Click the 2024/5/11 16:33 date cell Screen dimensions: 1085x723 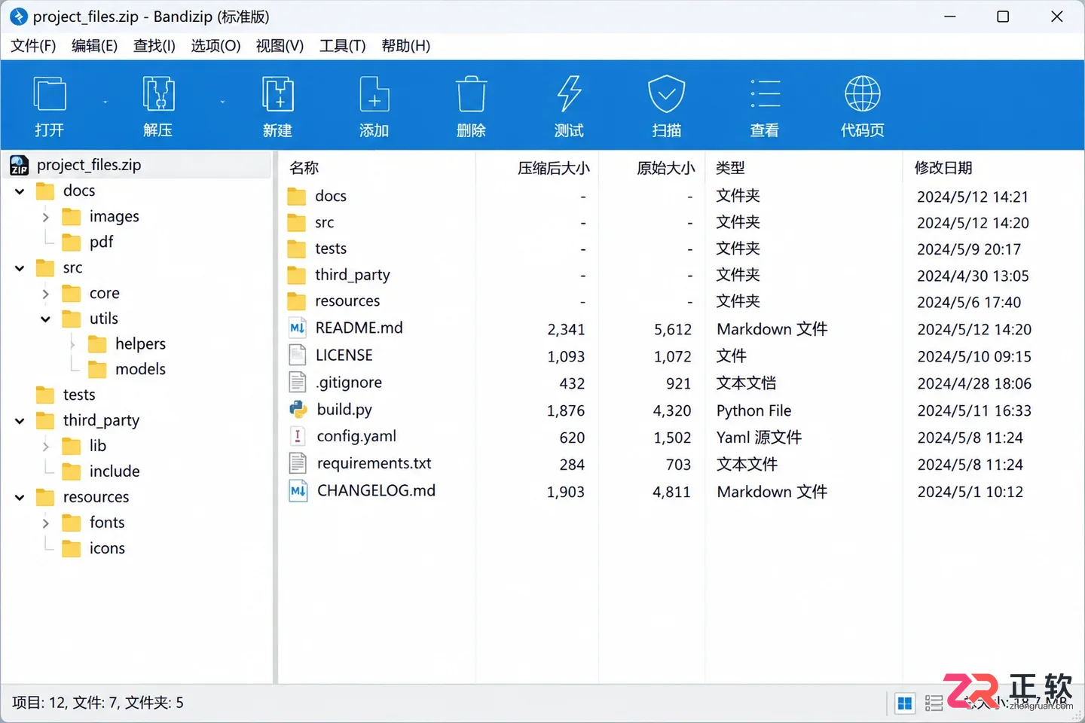(x=974, y=410)
